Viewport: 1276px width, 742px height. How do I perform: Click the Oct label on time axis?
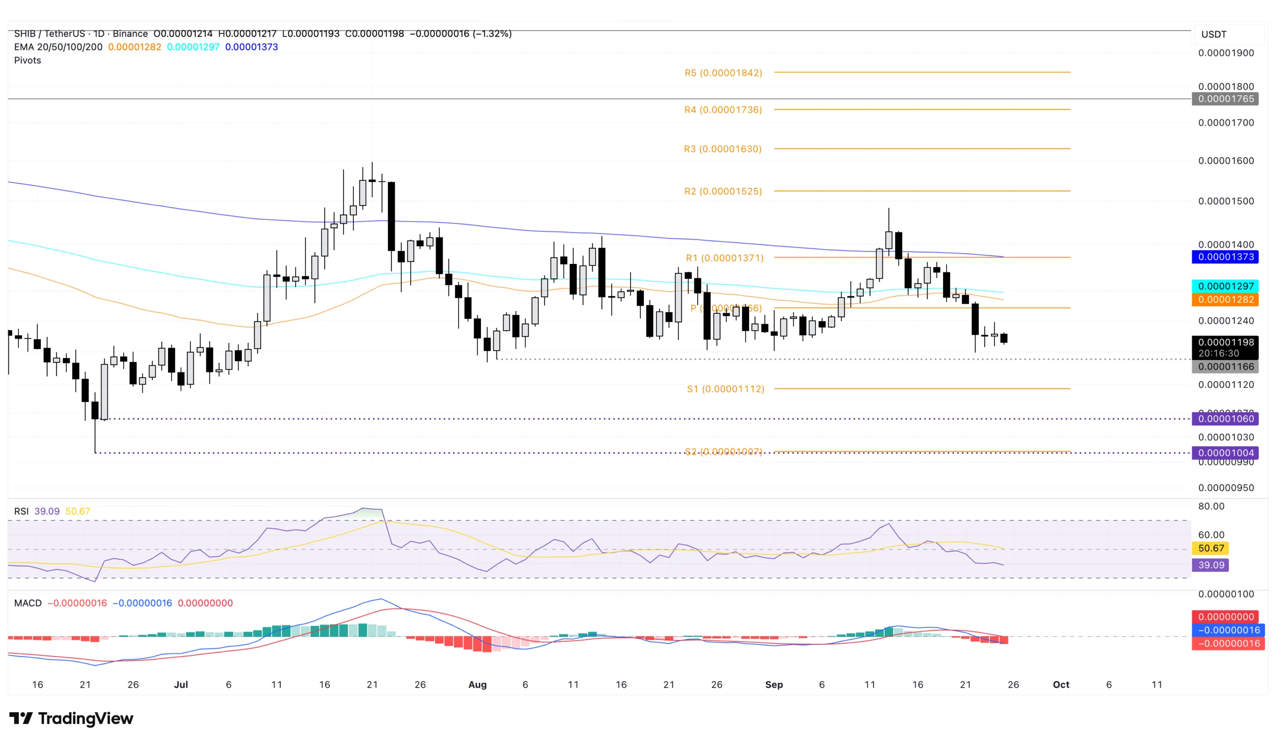[x=1061, y=684]
